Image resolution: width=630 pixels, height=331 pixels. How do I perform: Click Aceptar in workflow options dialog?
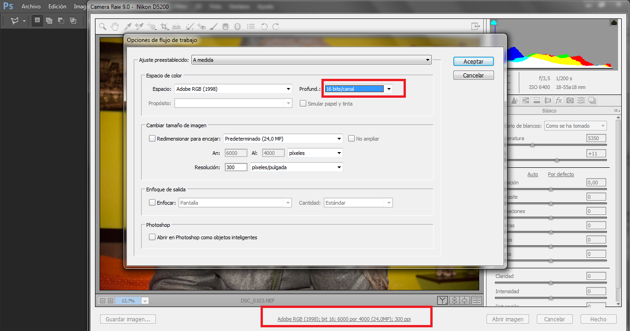pyautogui.click(x=474, y=61)
